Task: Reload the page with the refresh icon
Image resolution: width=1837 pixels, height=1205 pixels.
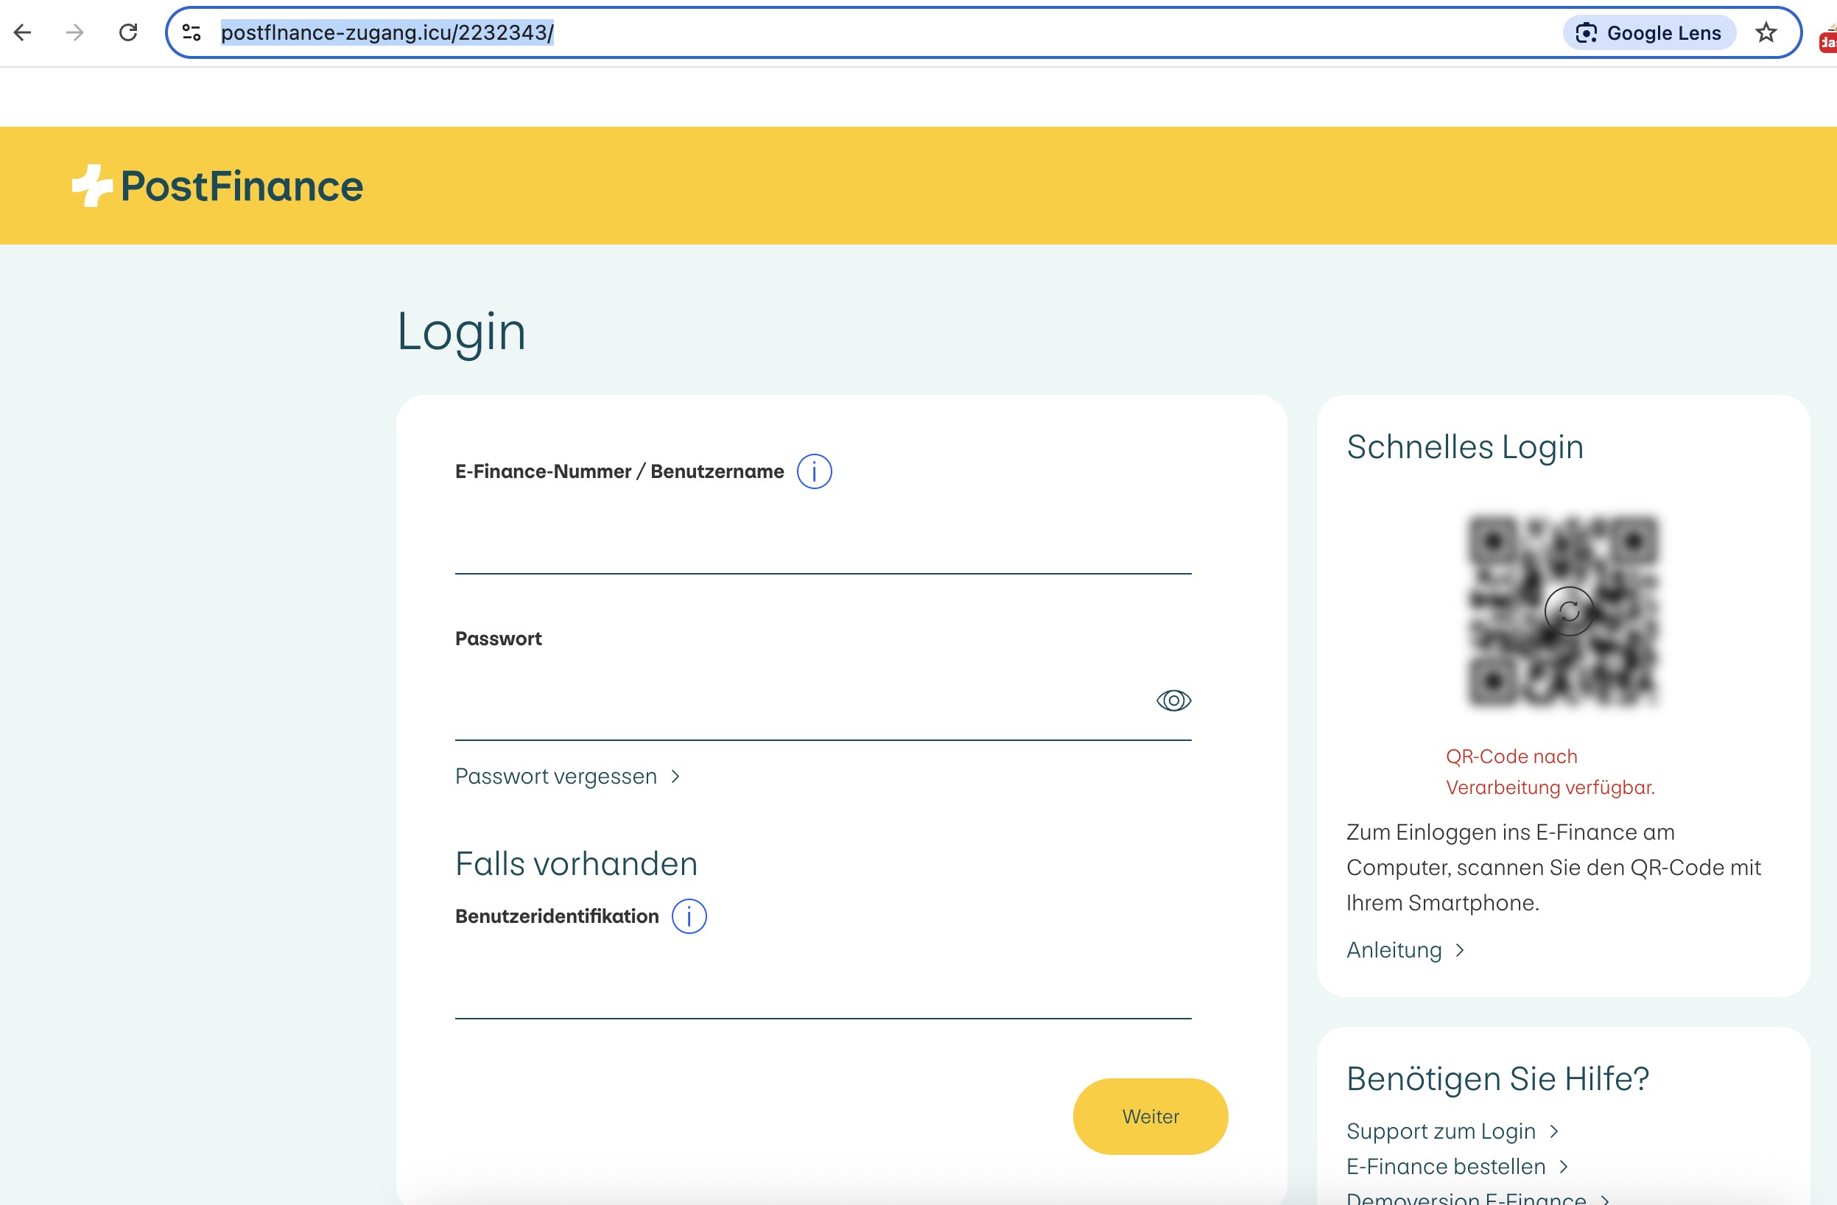Action: (128, 32)
